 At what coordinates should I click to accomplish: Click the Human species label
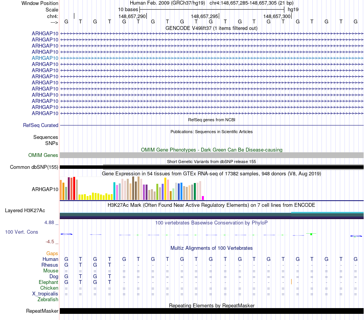[x=50, y=259]
